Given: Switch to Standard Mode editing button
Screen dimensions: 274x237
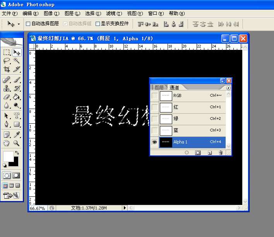Looking at the screenshot, I should (x=7, y=176).
